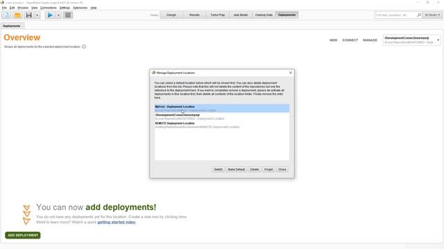Open a process via the folder icon
The image size is (444, 249).
tap(17, 15)
